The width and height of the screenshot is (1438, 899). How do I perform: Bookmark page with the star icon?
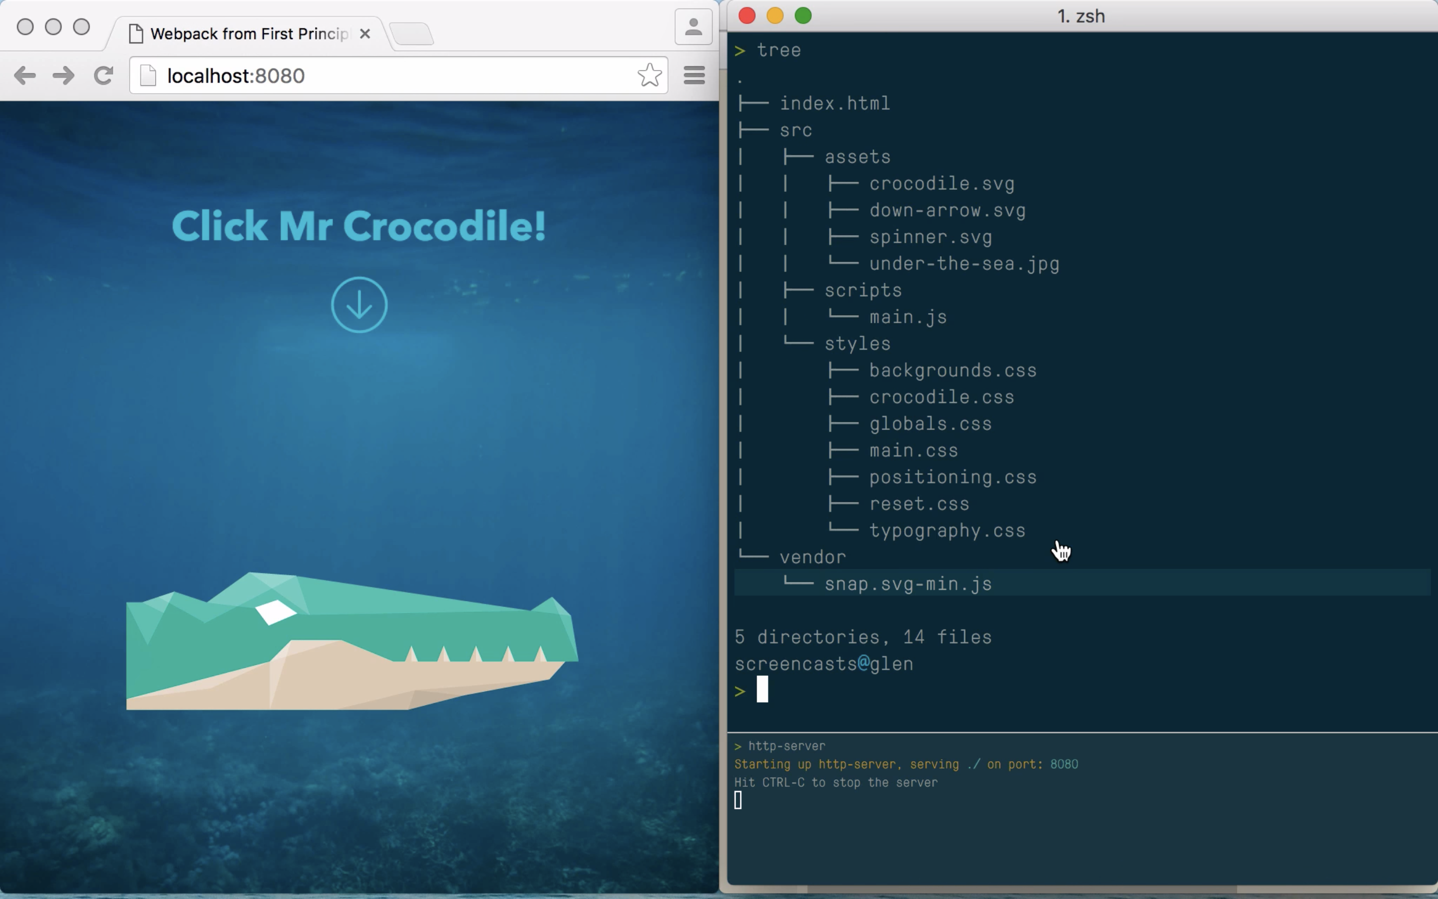click(649, 75)
